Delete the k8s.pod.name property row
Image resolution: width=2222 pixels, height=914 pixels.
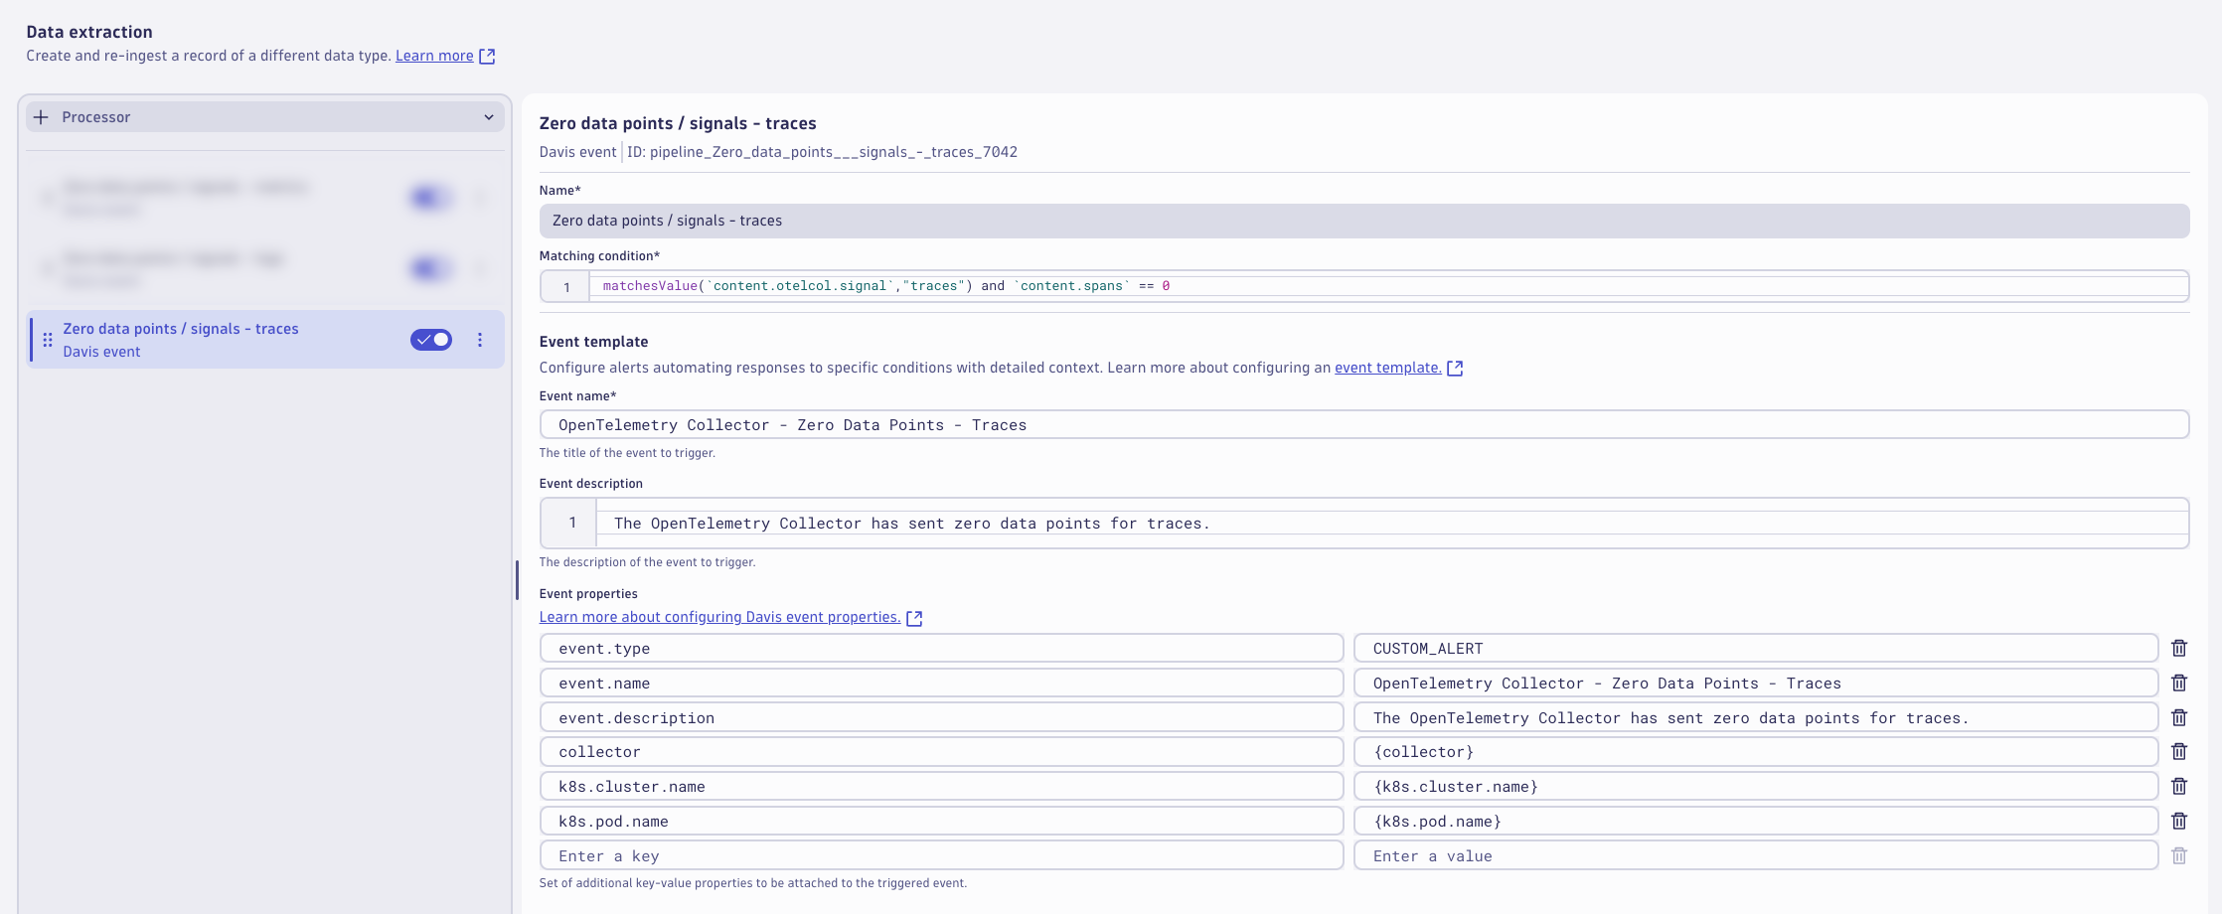pos(2179,821)
